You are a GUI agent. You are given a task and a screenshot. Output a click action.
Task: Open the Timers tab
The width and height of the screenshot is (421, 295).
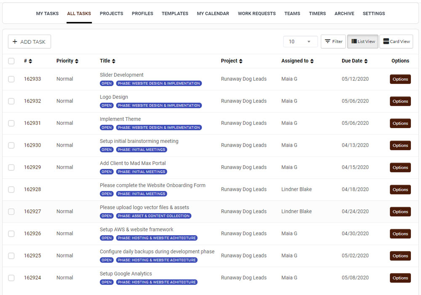[x=317, y=13]
